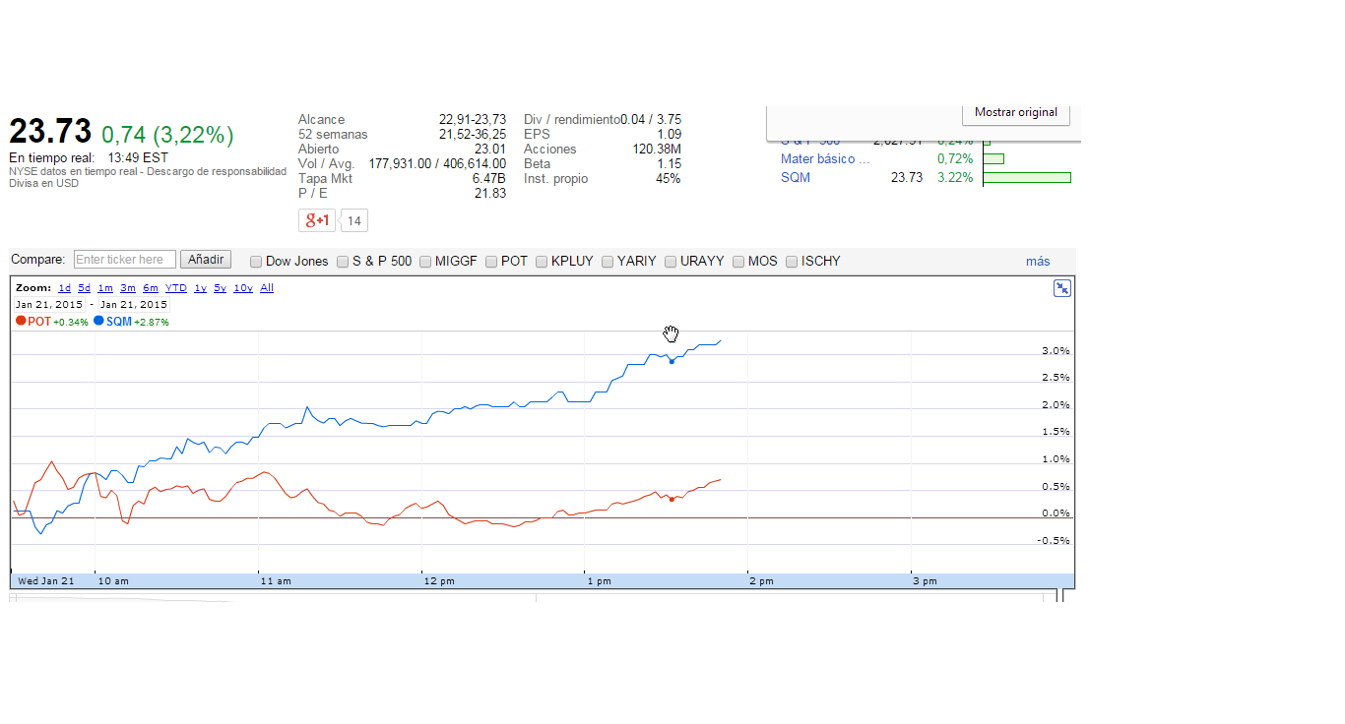Screen dimensions: 1345x724
Task: Tick the MOS checkbox
Action: [x=738, y=262]
